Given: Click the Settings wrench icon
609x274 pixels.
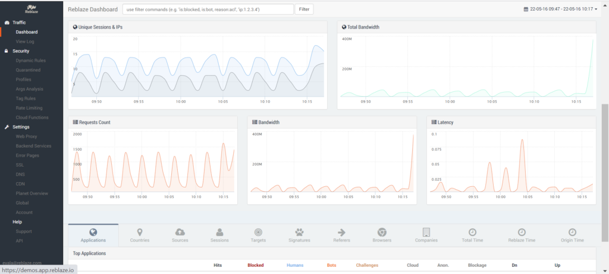Looking at the screenshot, I should pos(7,127).
